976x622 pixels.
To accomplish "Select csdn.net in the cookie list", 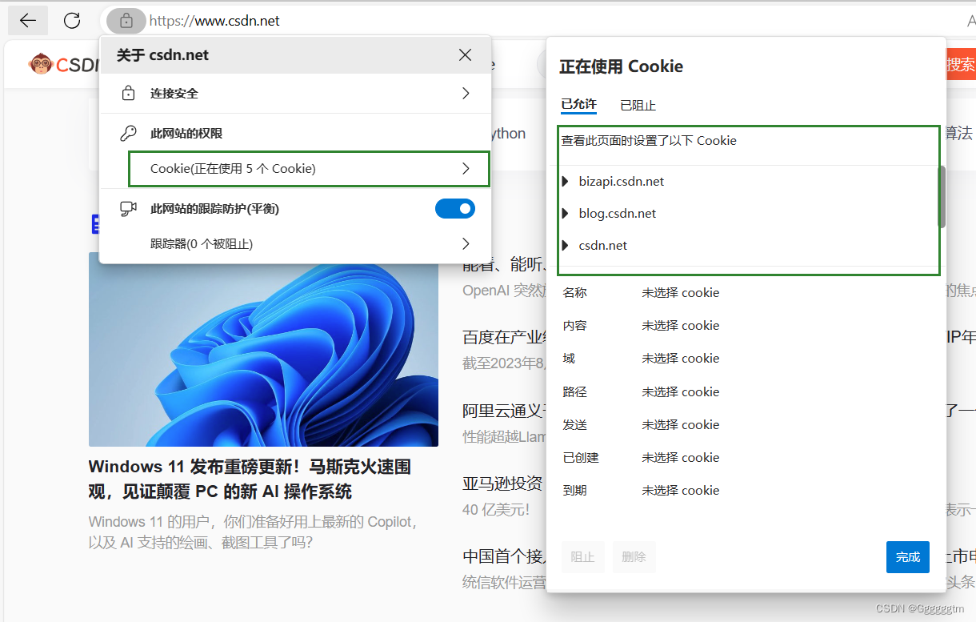I will click(x=603, y=246).
